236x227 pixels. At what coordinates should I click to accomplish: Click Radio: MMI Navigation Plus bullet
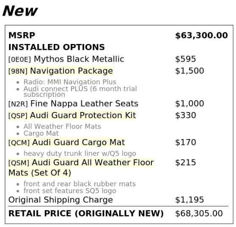click(x=70, y=82)
